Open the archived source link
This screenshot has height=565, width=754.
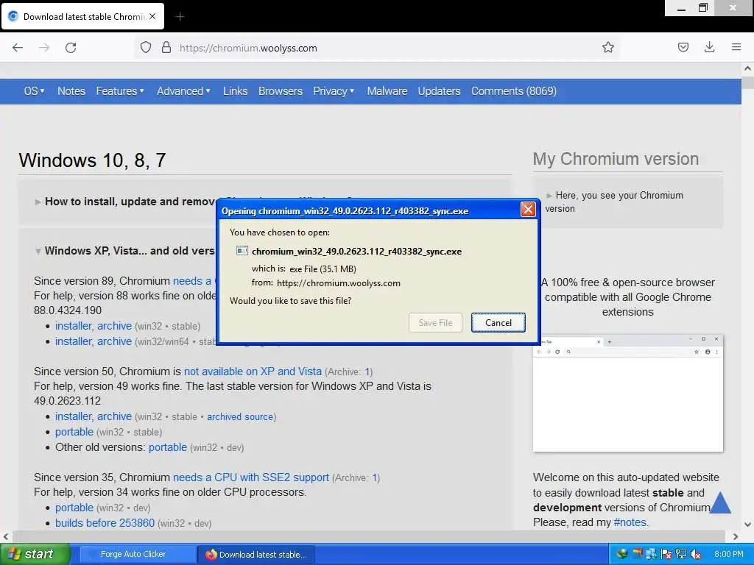240,417
